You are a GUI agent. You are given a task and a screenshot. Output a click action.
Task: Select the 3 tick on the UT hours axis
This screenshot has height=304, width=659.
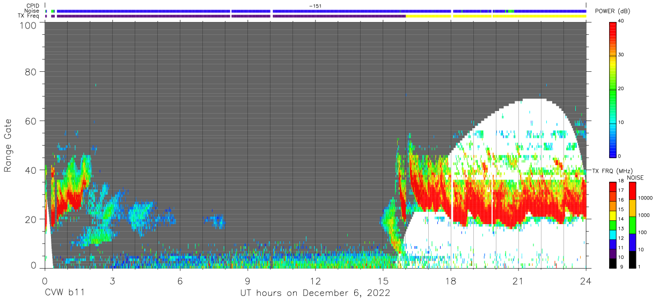click(112, 281)
